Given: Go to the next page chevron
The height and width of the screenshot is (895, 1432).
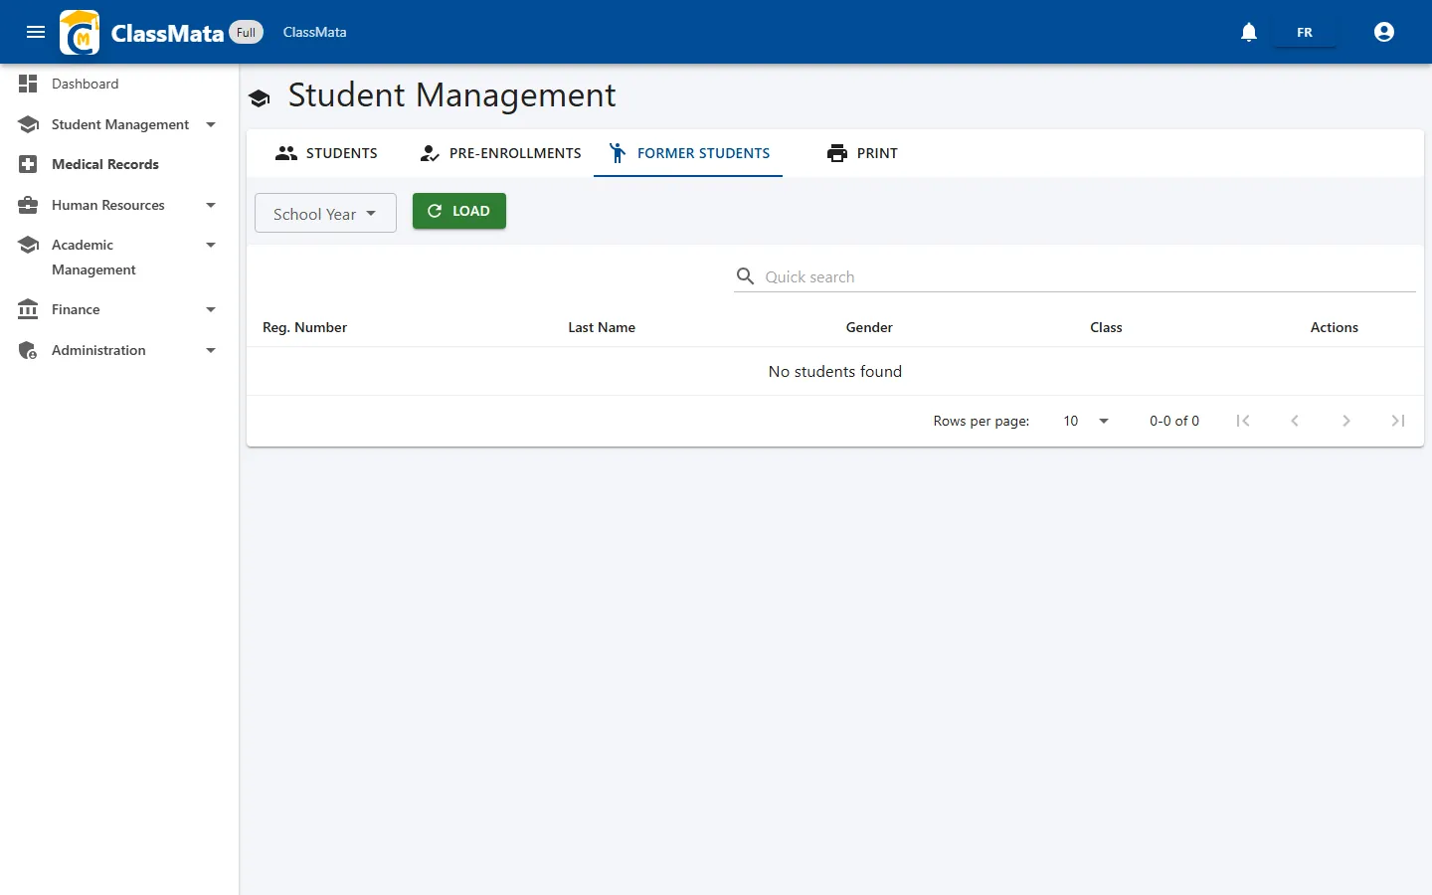Looking at the screenshot, I should [1346, 421].
